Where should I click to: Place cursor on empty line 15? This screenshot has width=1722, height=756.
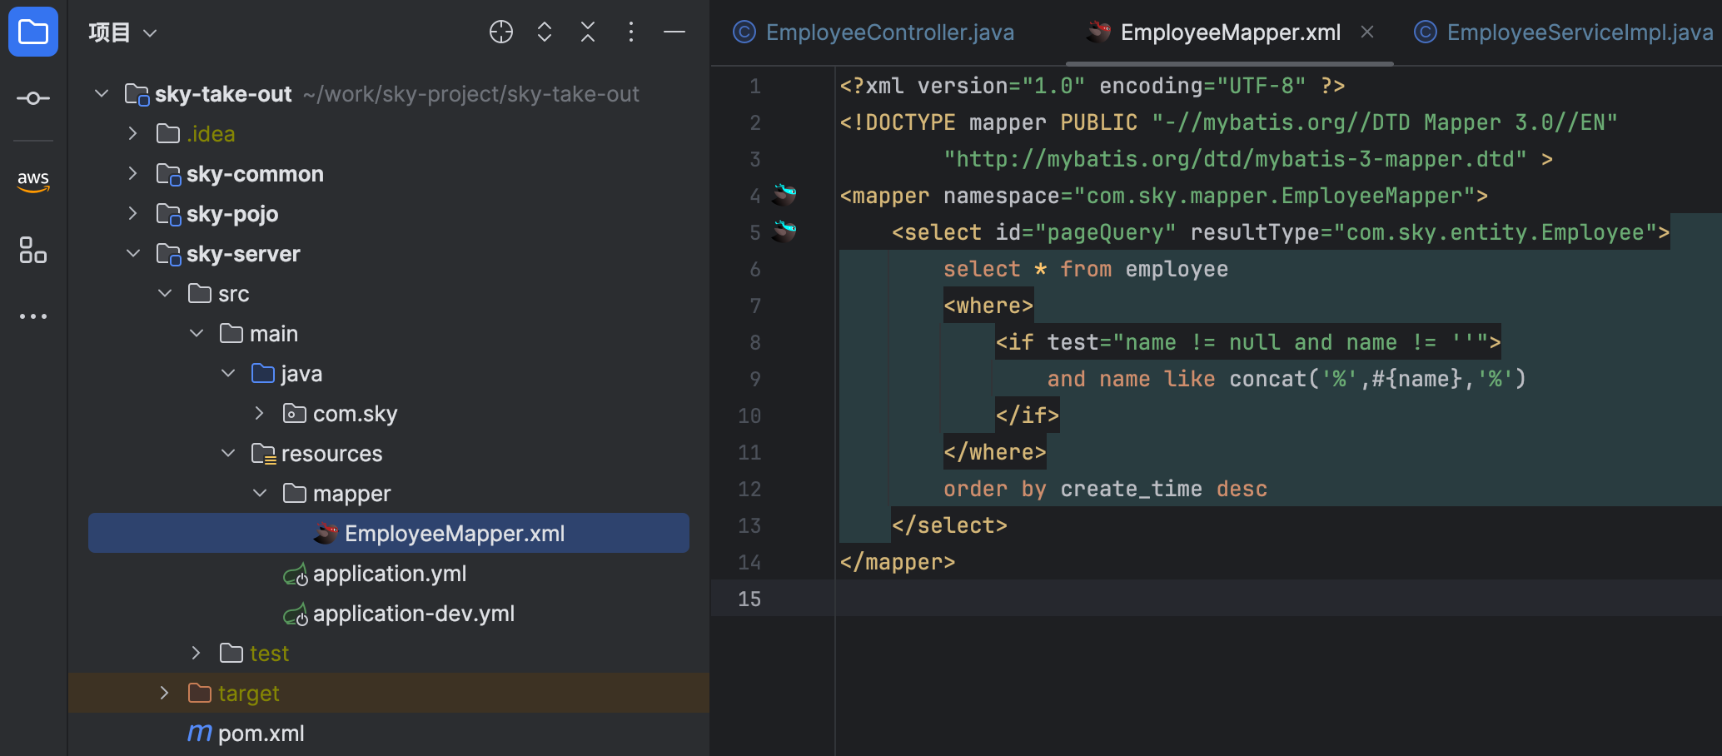pyautogui.click(x=1278, y=598)
